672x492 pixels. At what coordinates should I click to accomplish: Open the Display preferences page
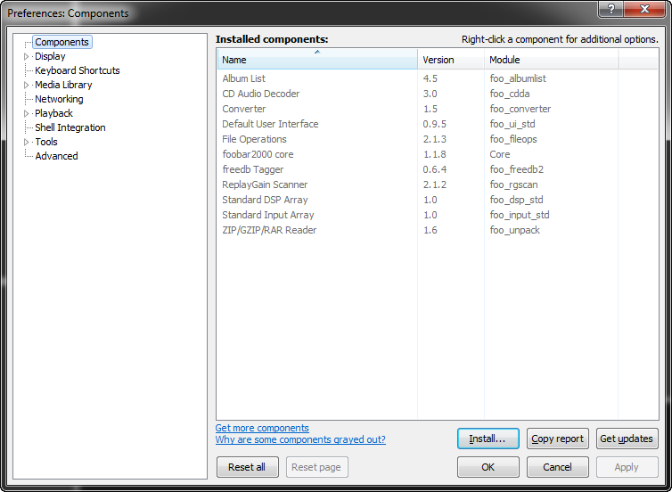(50, 56)
